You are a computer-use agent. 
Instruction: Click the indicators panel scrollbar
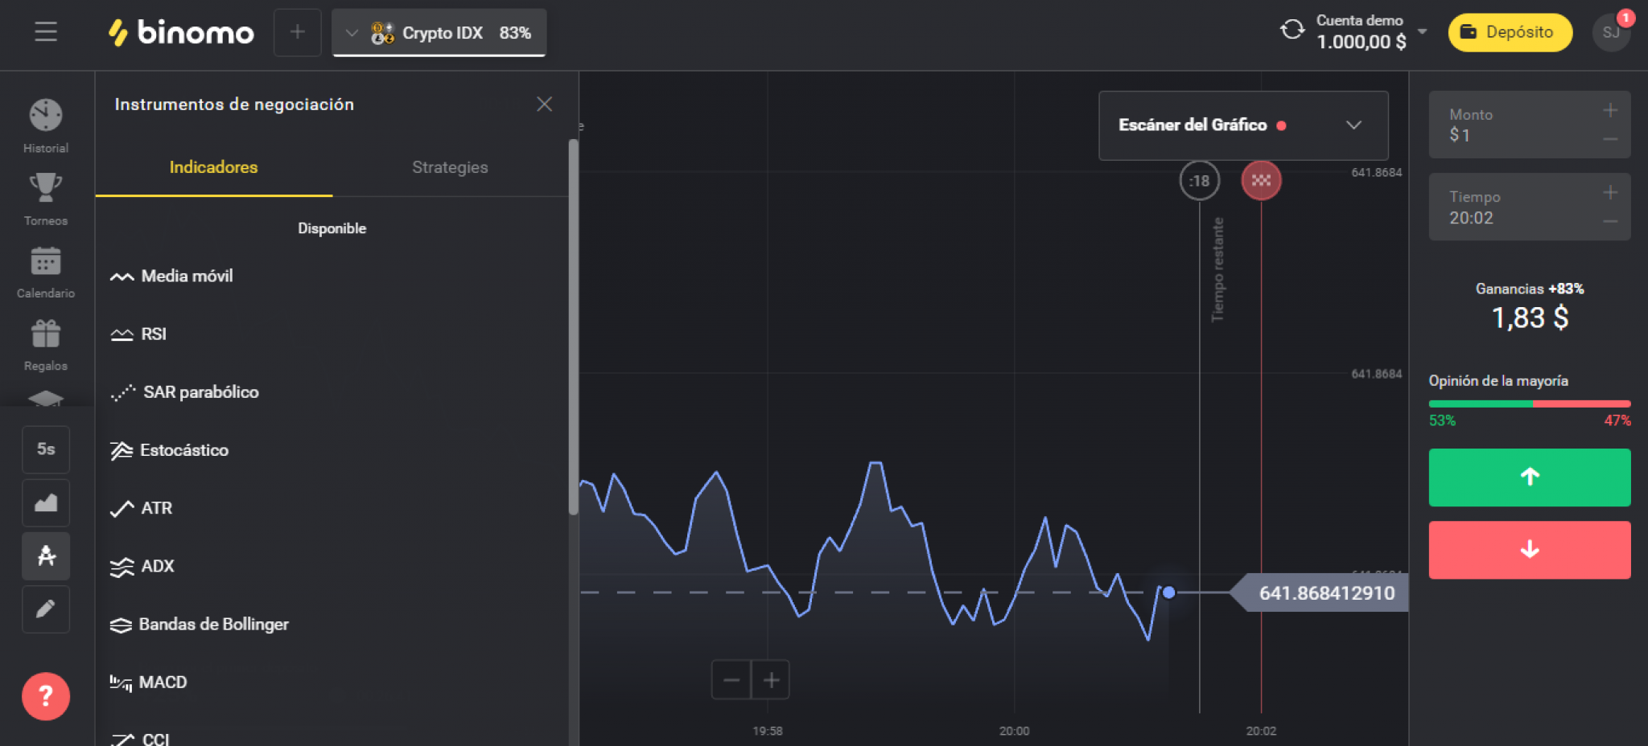click(573, 322)
